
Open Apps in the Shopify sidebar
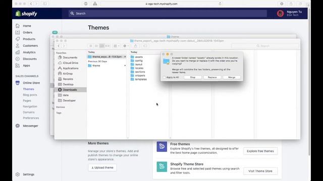[x=26, y=65]
